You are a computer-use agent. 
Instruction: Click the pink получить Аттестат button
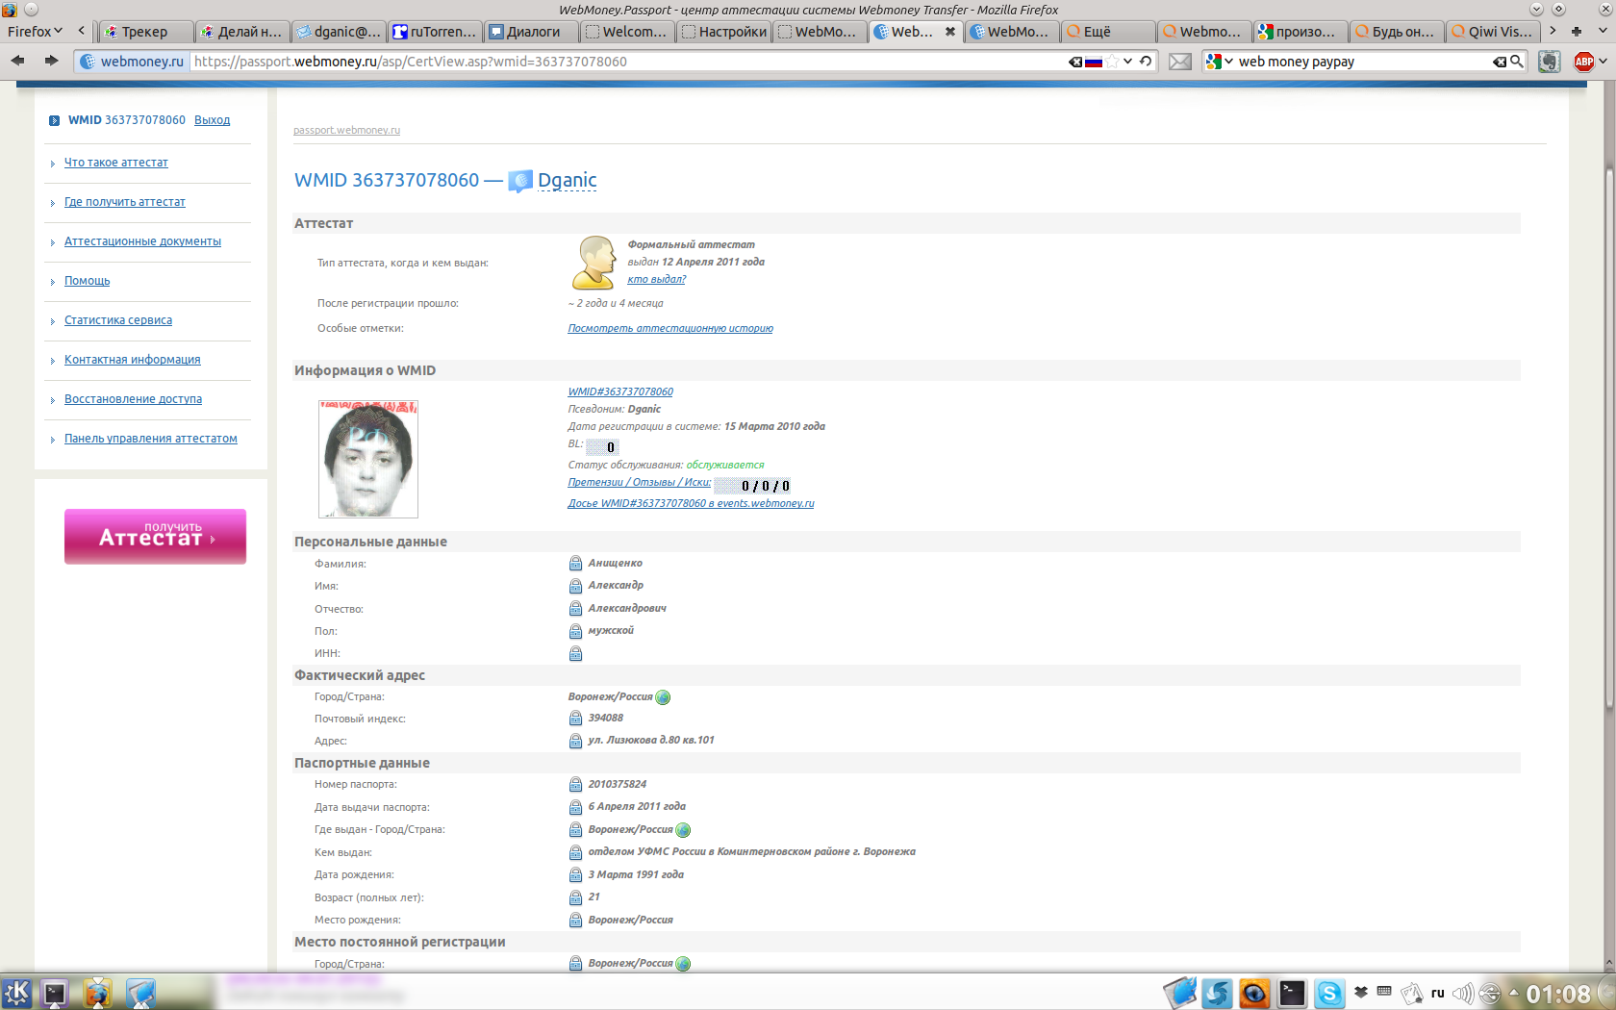(x=155, y=537)
